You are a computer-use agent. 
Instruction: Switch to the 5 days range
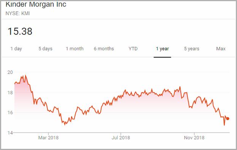45,49
